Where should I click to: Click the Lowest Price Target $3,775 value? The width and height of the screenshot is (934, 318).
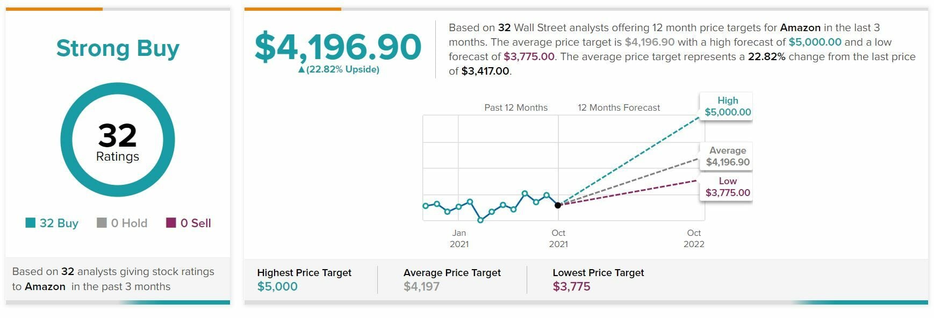pyautogui.click(x=571, y=286)
